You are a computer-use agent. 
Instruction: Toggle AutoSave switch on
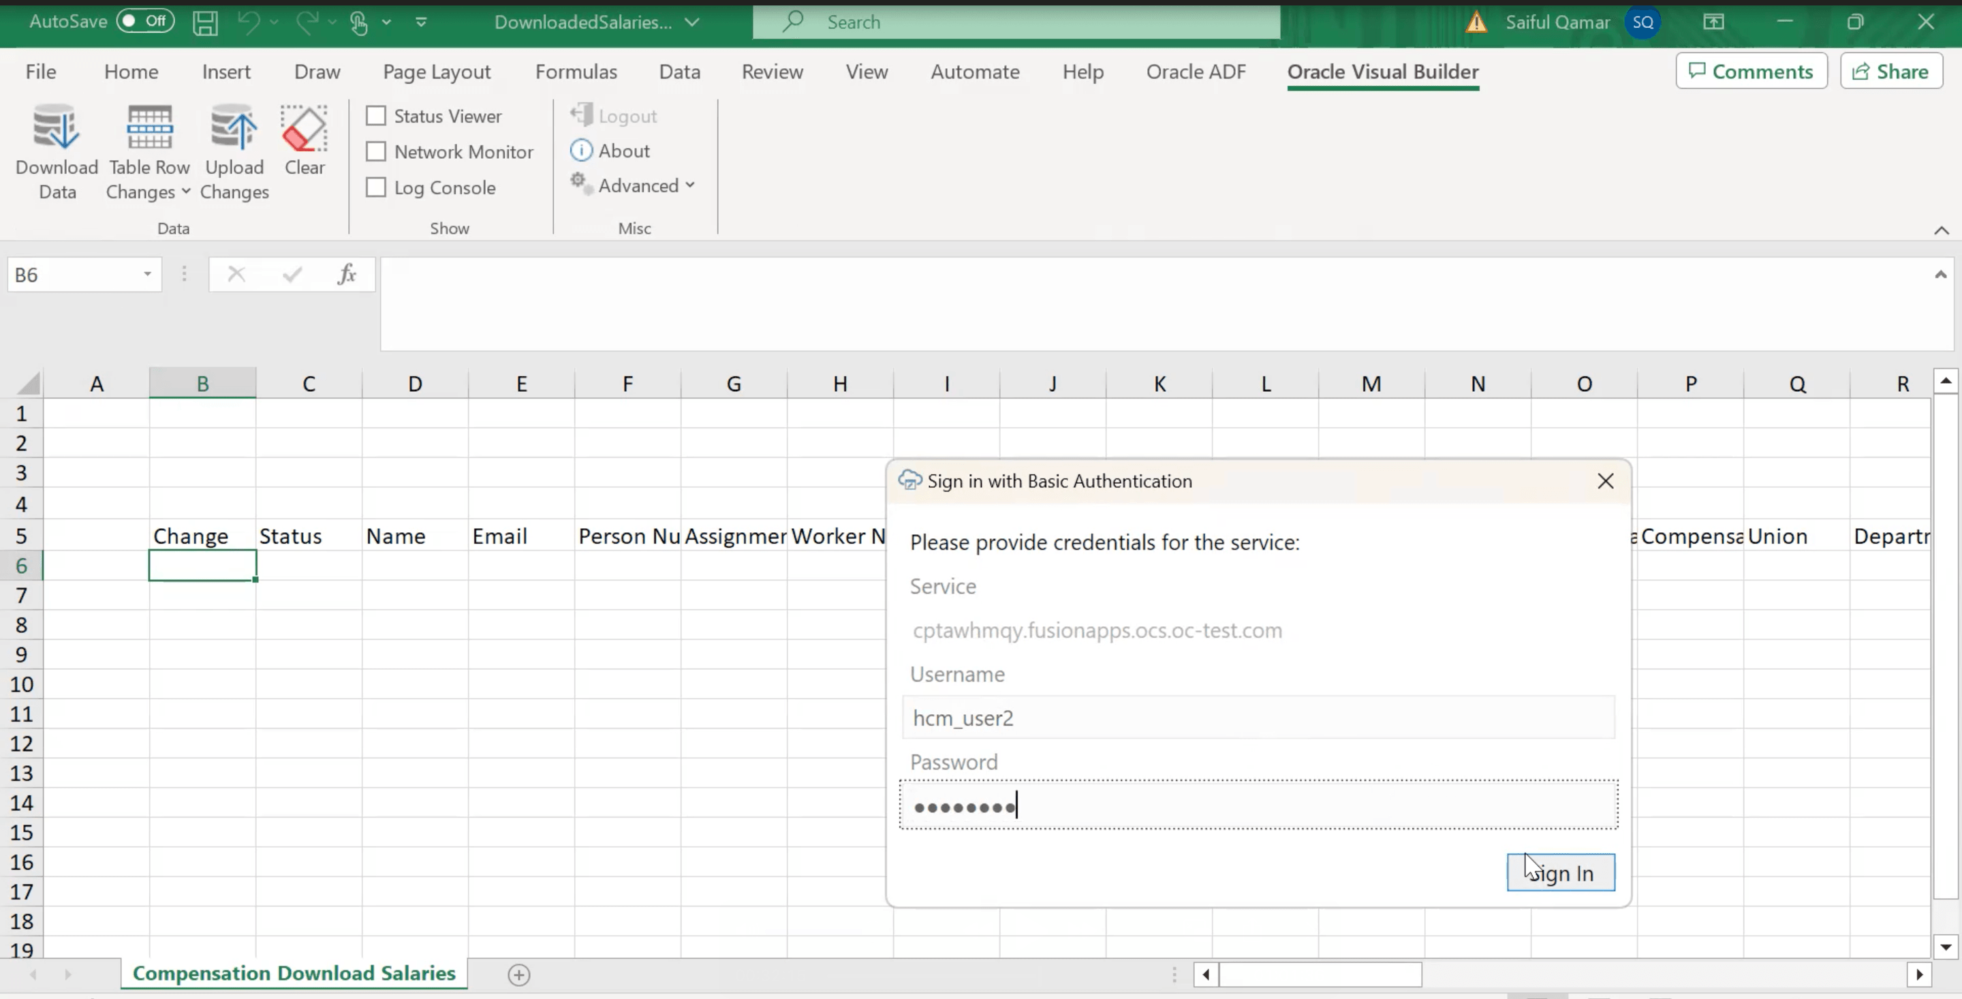pos(144,21)
